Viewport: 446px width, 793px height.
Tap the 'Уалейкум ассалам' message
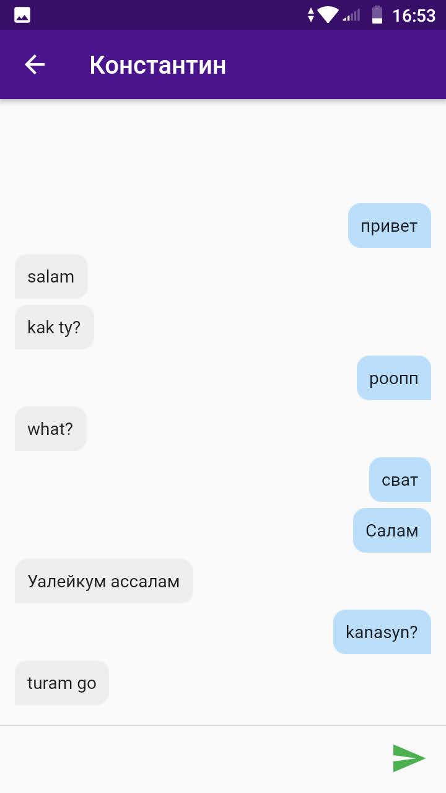[x=104, y=581]
